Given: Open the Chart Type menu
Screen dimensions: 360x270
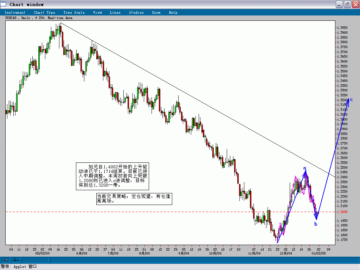Looking at the screenshot, I should (44, 13).
